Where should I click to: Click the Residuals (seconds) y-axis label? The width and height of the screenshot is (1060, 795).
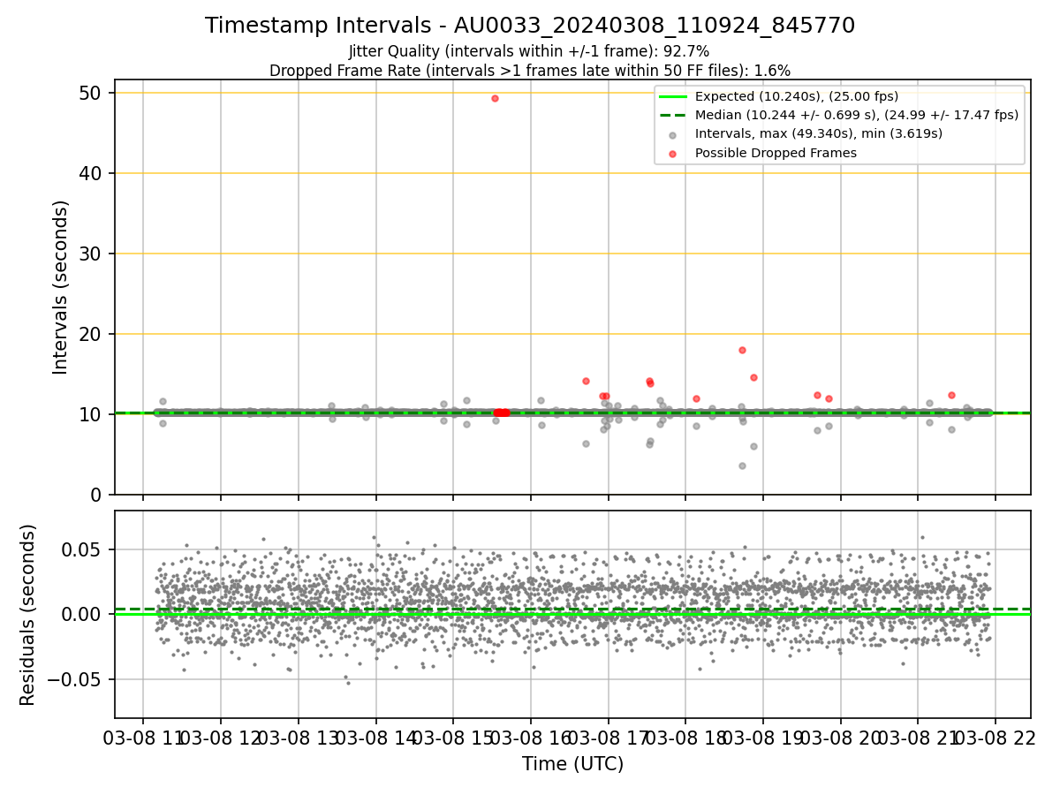coord(28,615)
